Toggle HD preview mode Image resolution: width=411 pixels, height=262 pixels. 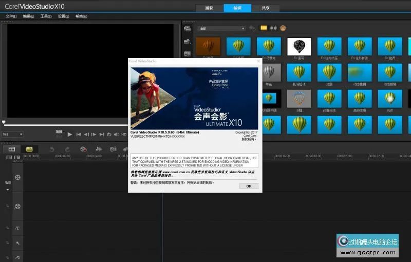[124, 135]
